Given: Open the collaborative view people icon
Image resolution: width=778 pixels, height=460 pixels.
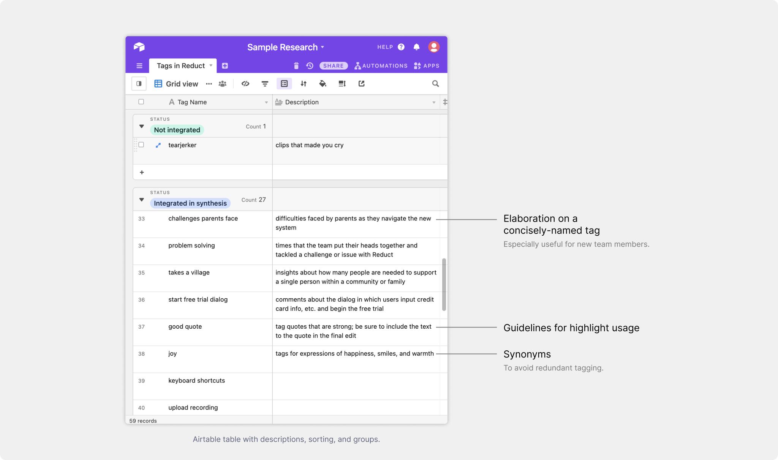Looking at the screenshot, I should [x=223, y=83].
